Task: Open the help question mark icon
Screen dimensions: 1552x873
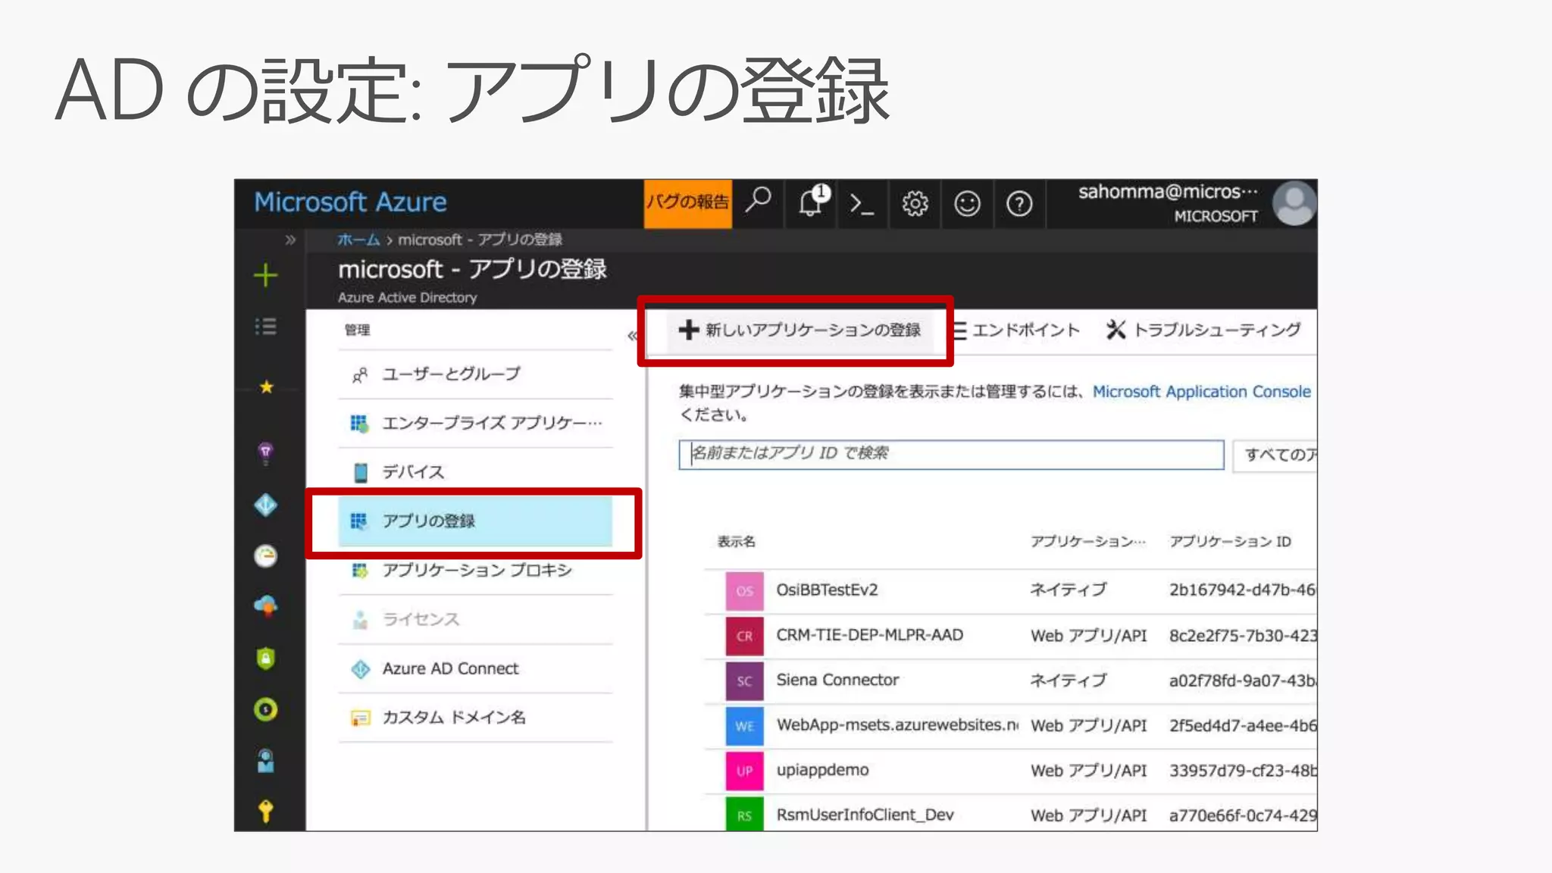Action: pyautogui.click(x=1018, y=203)
